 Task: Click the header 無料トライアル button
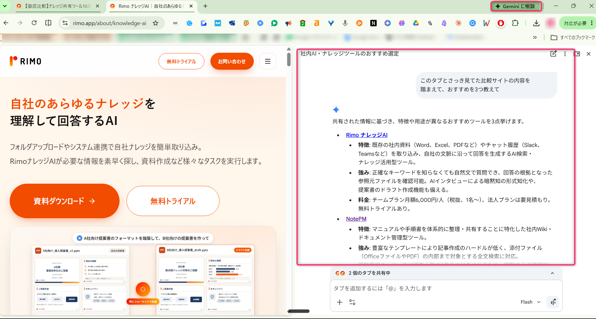pyautogui.click(x=181, y=61)
